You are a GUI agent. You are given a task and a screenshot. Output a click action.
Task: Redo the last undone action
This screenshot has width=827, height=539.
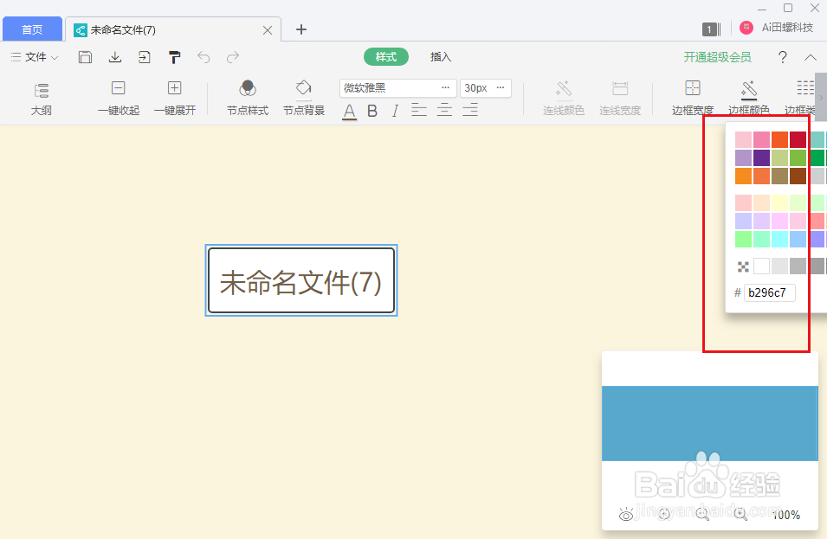pyautogui.click(x=233, y=57)
